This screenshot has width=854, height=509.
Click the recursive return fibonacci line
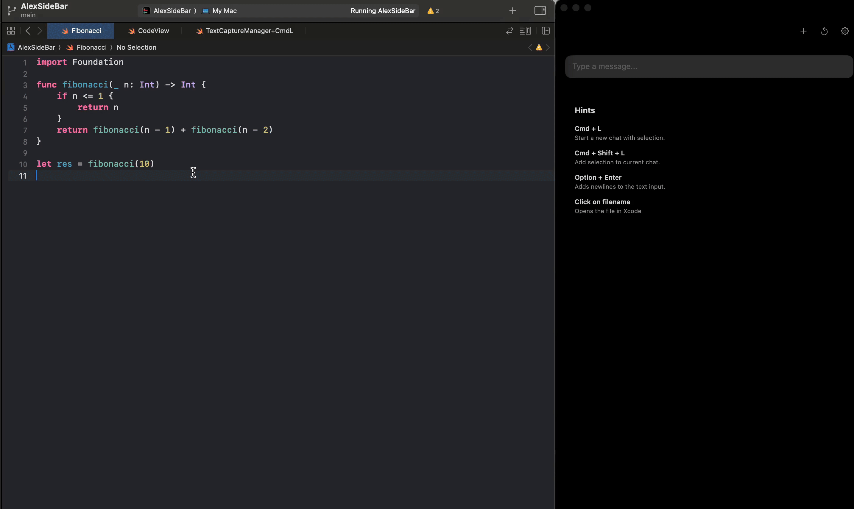[165, 130]
